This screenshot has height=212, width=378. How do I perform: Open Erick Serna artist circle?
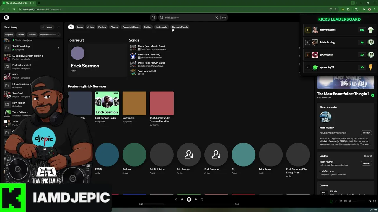tap(271, 155)
